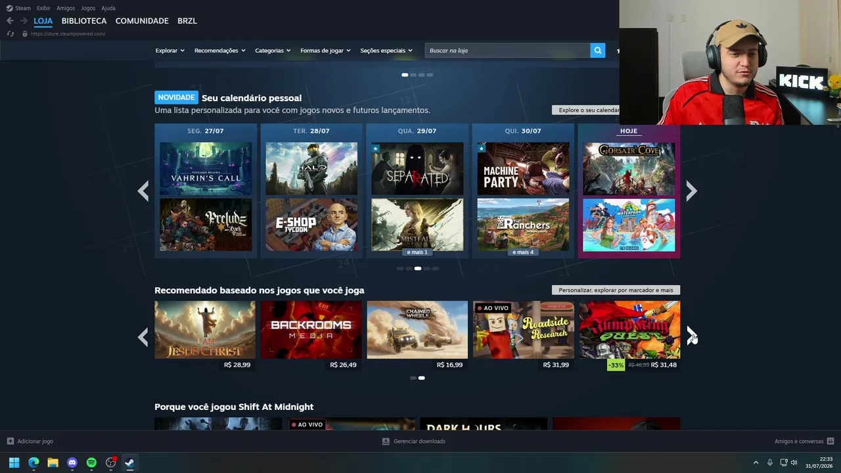This screenshot has width=841, height=473.
Task: Select the second dot of the top carousel
Action: click(413, 75)
